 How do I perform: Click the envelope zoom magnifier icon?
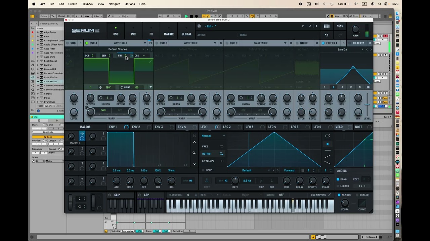(194, 153)
